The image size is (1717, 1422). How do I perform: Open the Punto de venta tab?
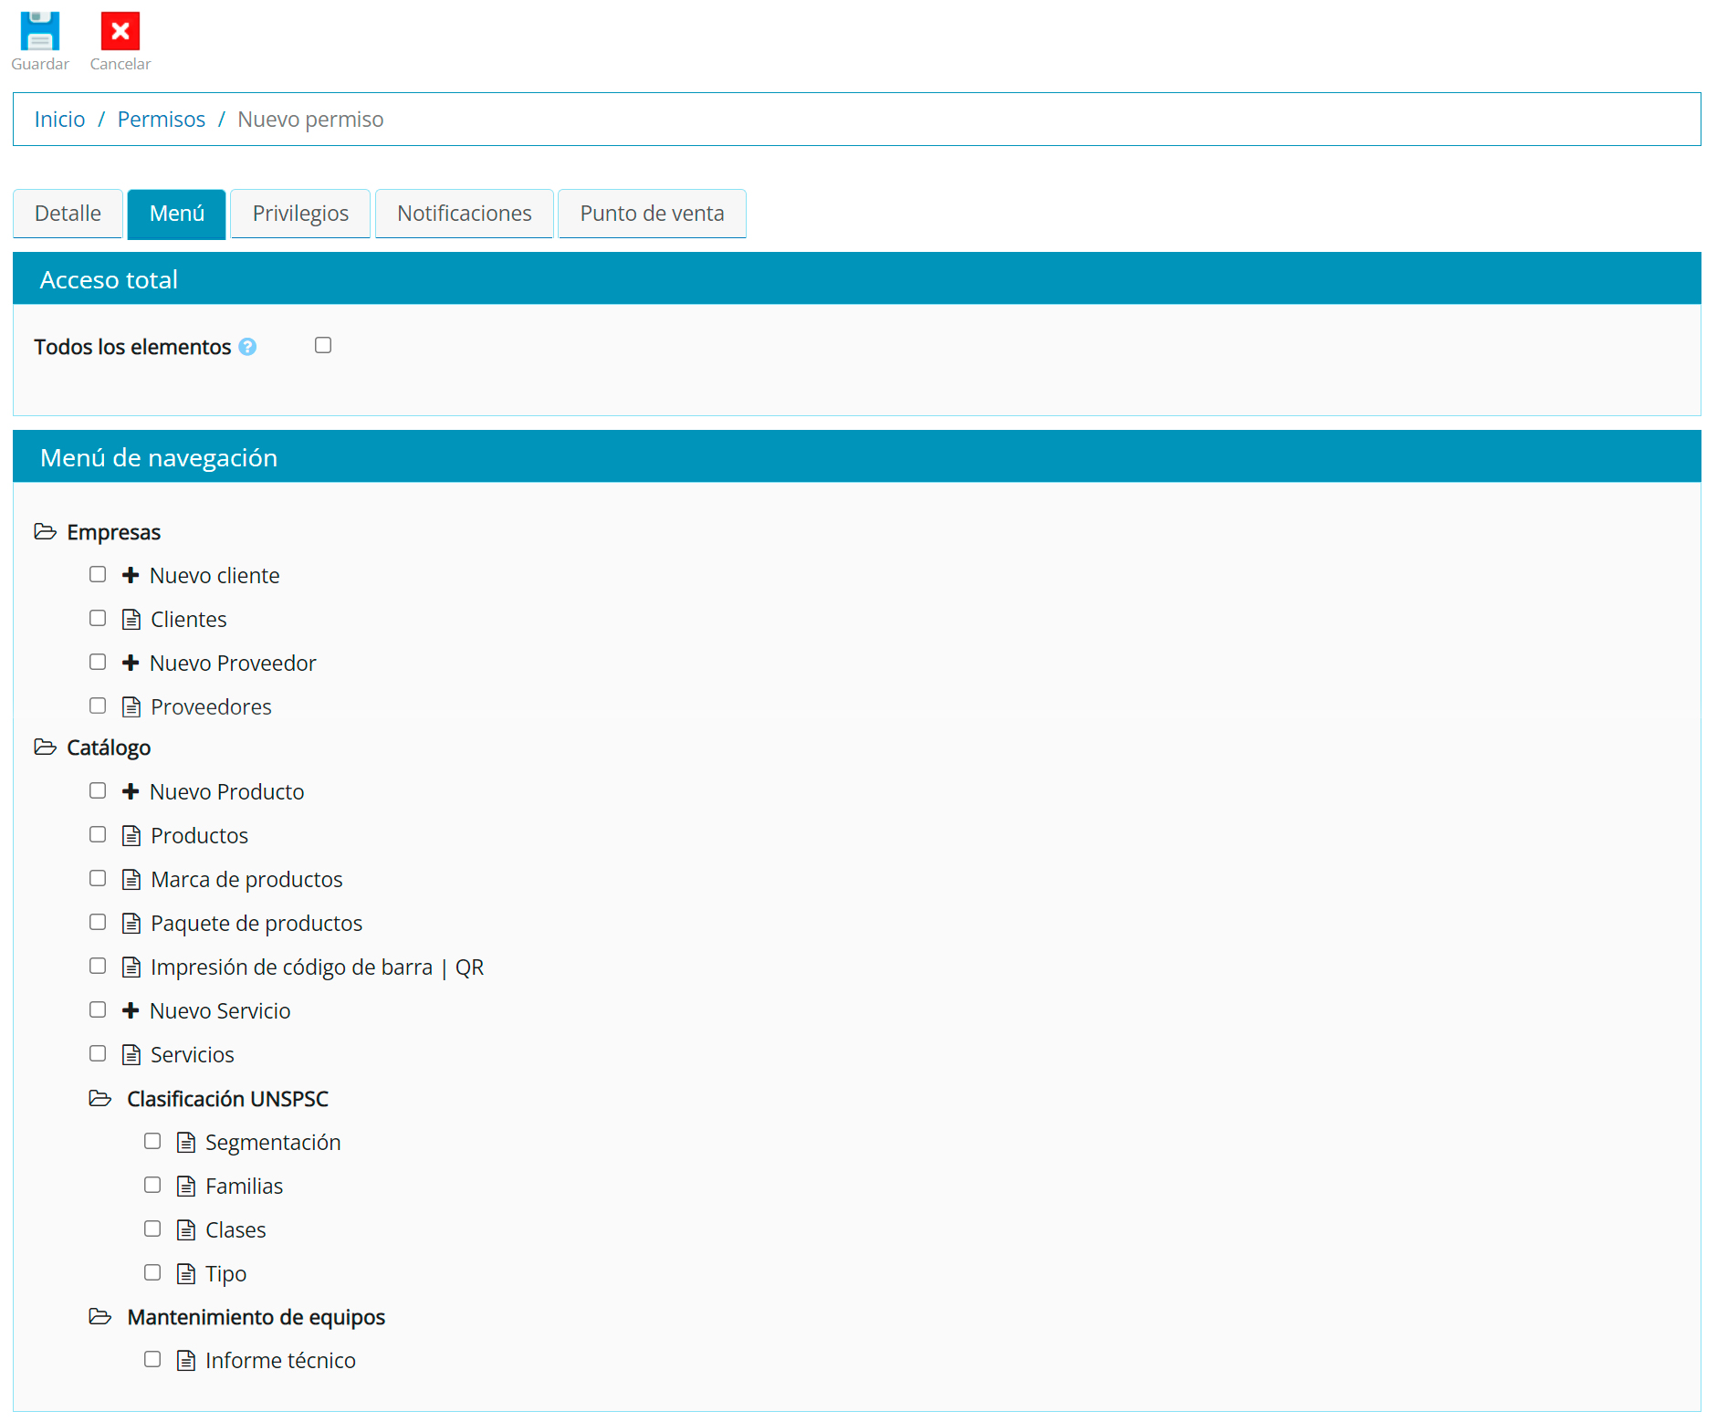pyautogui.click(x=652, y=214)
